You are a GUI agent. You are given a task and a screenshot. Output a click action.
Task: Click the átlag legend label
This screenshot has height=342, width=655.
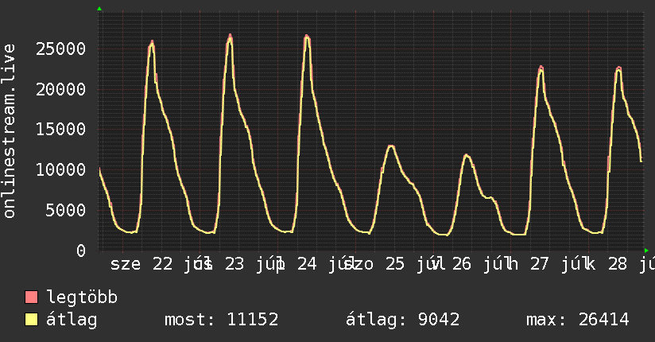pyautogui.click(x=72, y=321)
